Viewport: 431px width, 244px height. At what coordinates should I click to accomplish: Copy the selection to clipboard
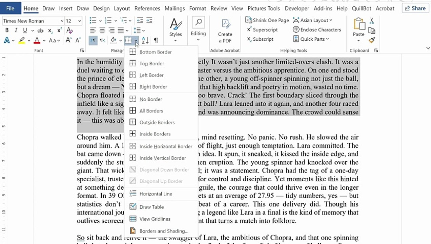point(372,31)
